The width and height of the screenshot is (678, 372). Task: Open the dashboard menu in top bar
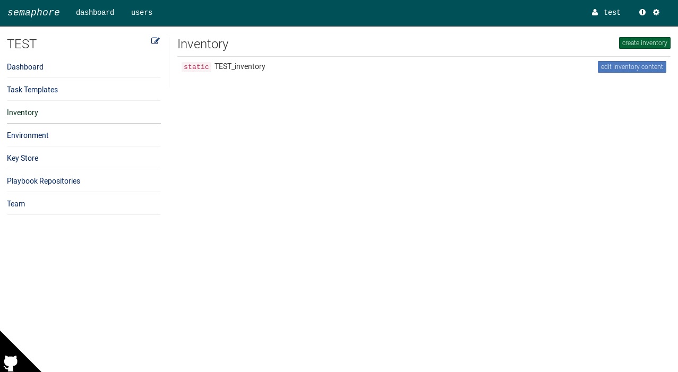point(95,13)
